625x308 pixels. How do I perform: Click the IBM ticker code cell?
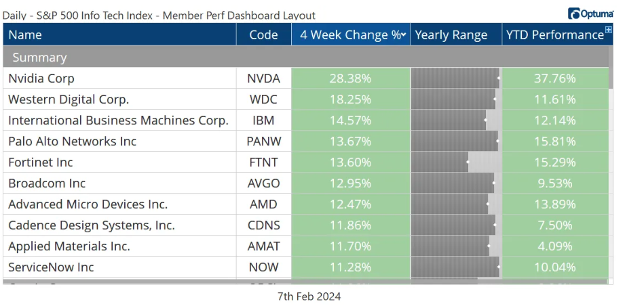(263, 120)
